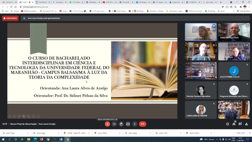Open the meeting details info icon
The height and width of the screenshot is (142, 252).
[x=227, y=124]
